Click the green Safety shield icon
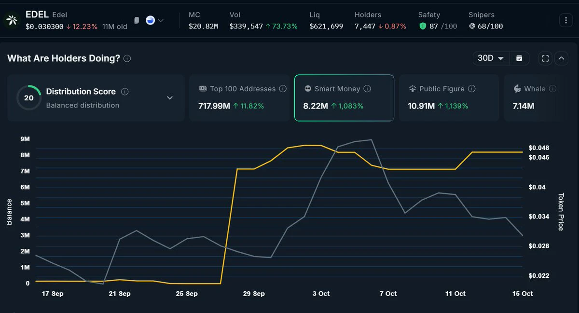 point(423,26)
